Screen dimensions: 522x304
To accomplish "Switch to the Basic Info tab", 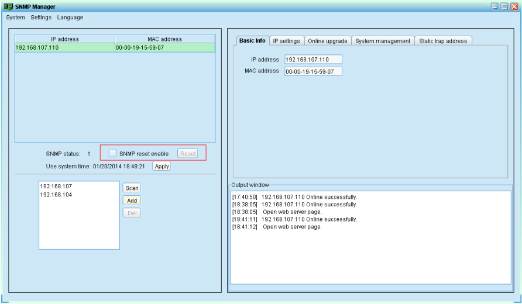I will tap(252, 40).
